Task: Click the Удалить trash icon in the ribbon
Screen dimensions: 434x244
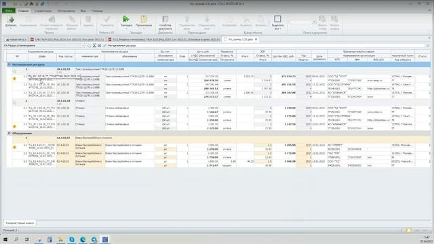Action: click(88, 20)
